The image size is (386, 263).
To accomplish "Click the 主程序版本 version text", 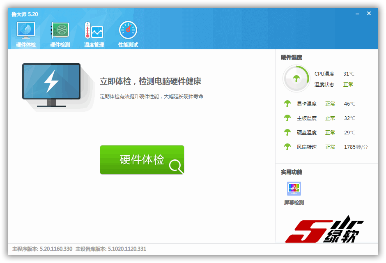I will pyautogui.click(x=42, y=249).
